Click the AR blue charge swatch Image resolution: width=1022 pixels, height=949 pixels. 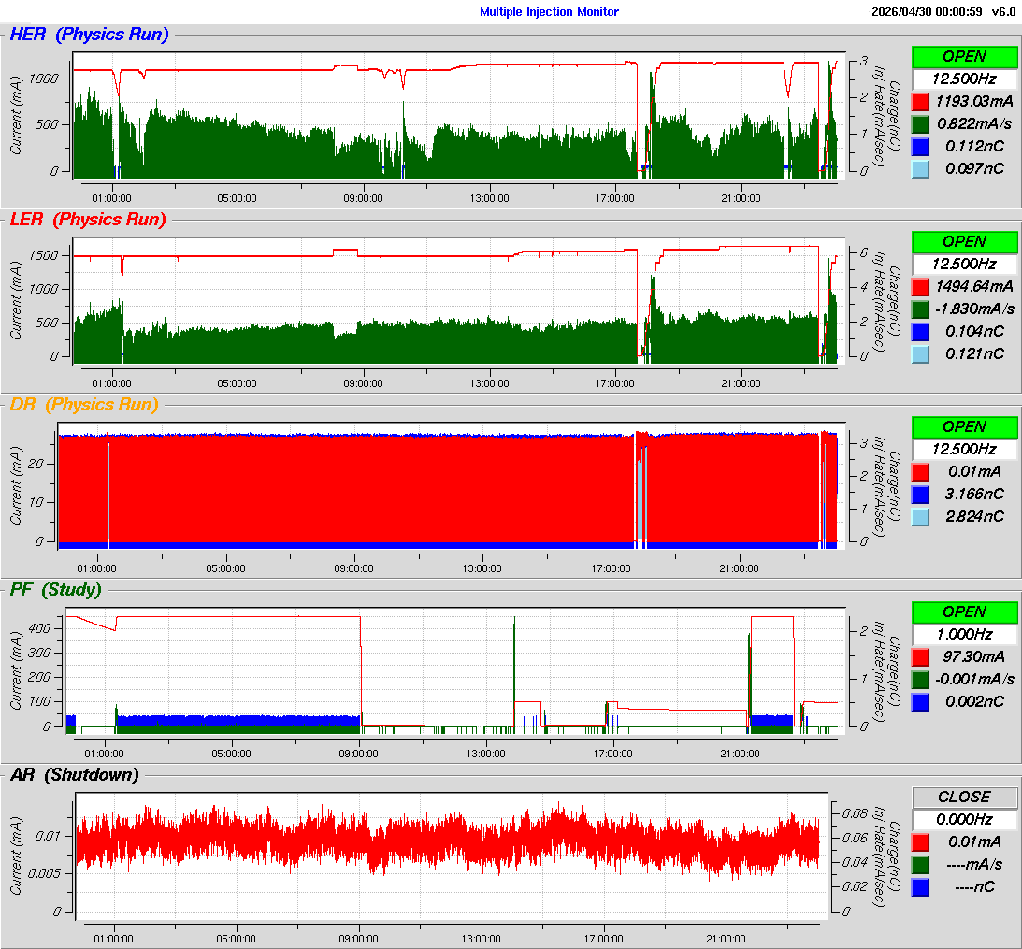[x=920, y=887]
